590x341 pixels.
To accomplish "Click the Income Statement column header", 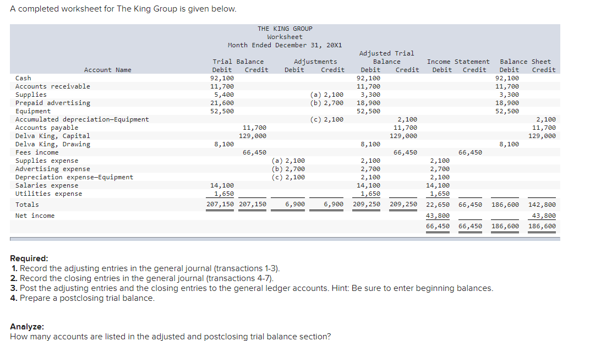I will (x=460, y=62).
